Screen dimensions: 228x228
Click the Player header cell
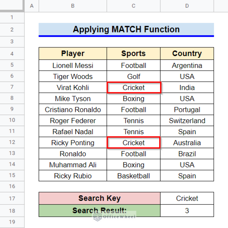click(x=73, y=54)
